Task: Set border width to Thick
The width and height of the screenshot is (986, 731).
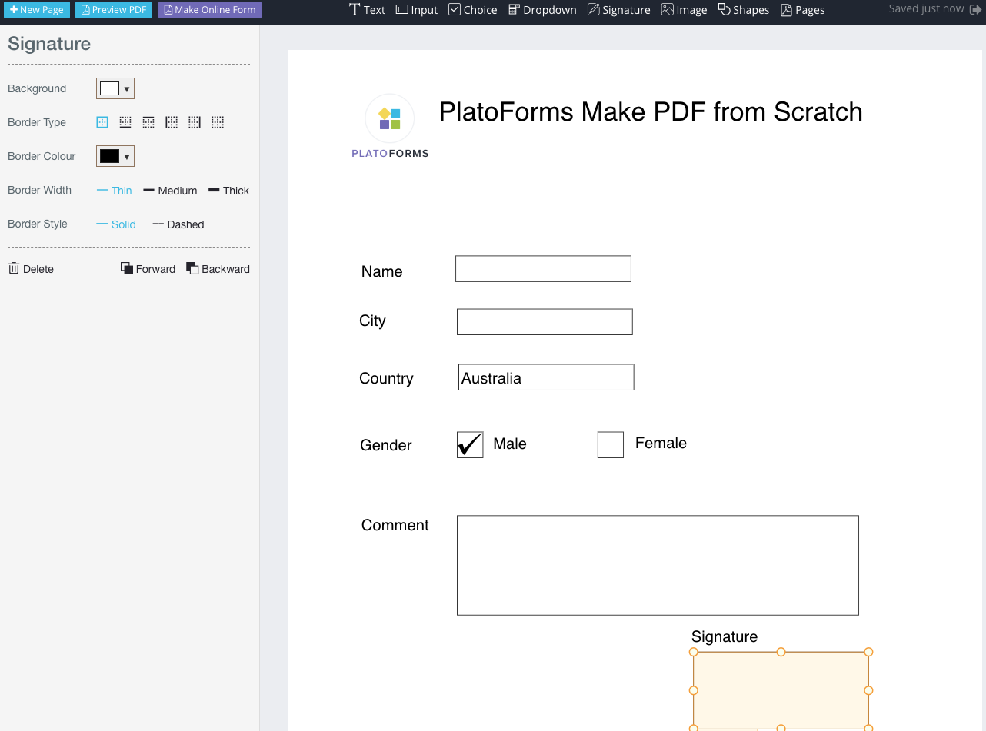Action: [x=228, y=191]
